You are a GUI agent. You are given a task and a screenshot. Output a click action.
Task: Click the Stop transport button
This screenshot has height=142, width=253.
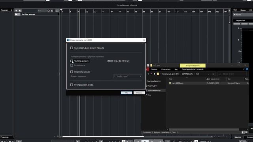[145, 141]
